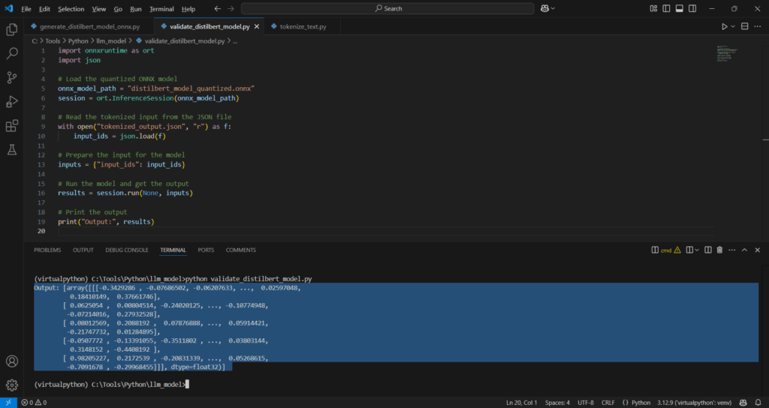Viewport: 769px width, 408px height.
Task: Open the View menu
Action: click(98, 9)
